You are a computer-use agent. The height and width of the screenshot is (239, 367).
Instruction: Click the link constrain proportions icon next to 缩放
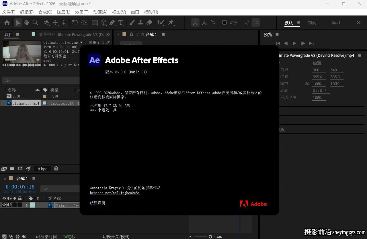[x=307, y=84]
